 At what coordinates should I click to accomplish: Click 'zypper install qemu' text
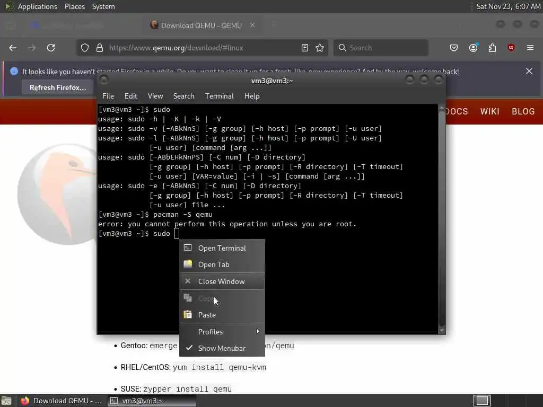[187, 389]
